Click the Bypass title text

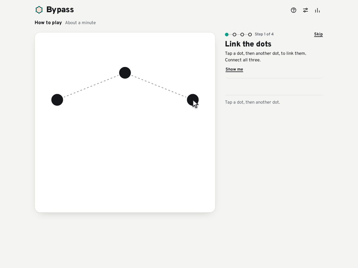(60, 10)
